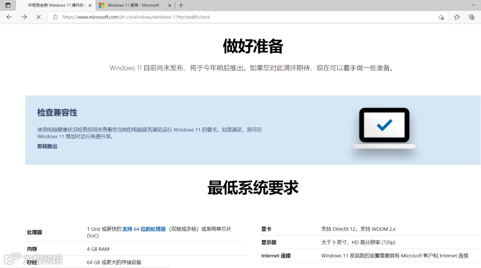Click the 即将推出 text

[47, 146]
